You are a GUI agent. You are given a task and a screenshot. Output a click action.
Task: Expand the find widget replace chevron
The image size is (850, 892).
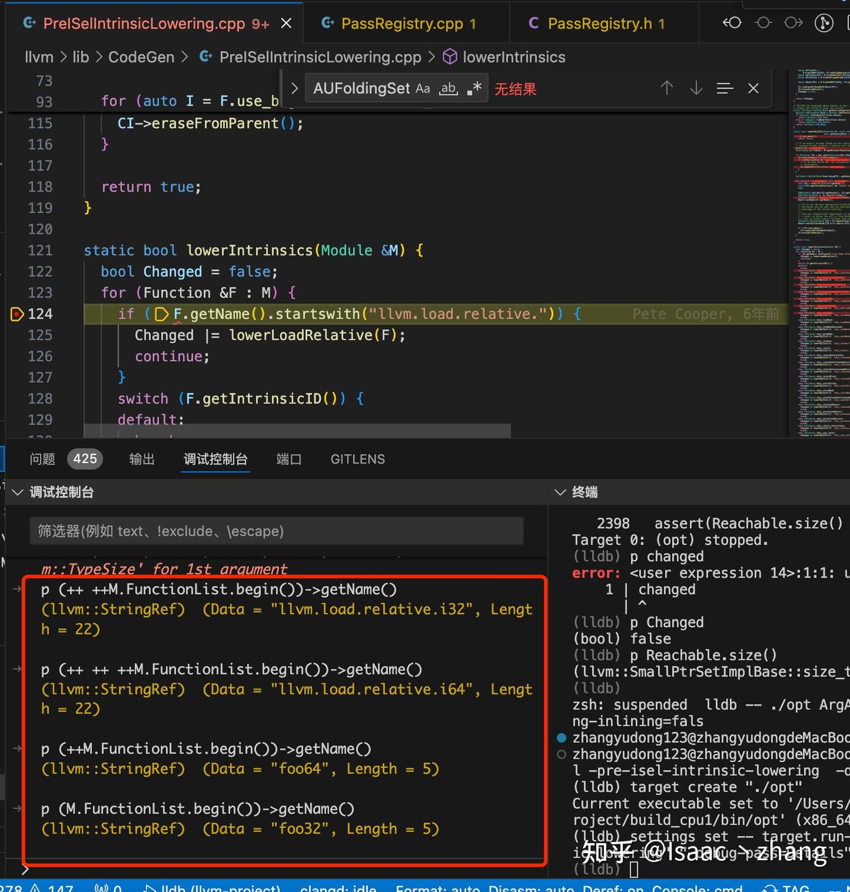click(x=295, y=88)
